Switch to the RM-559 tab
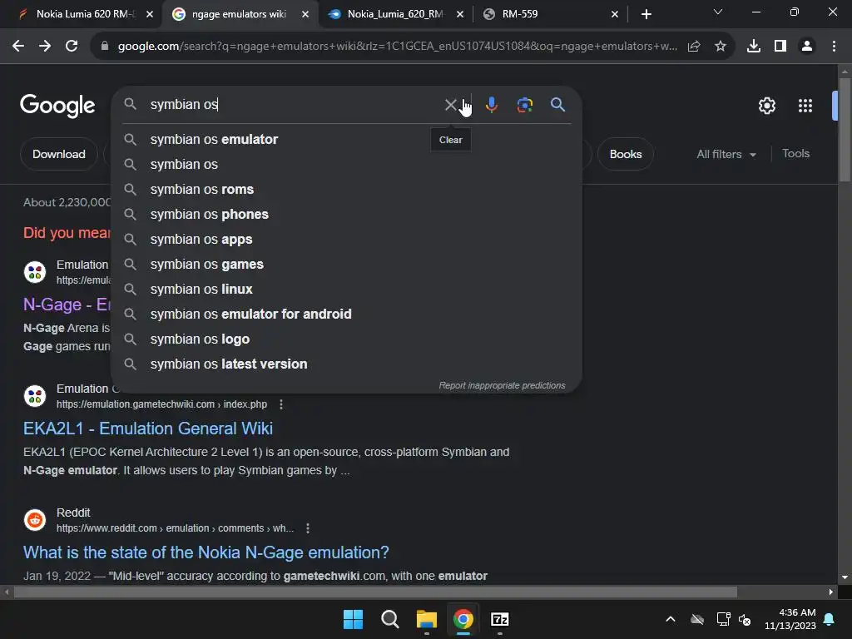852x639 pixels. tap(549, 14)
